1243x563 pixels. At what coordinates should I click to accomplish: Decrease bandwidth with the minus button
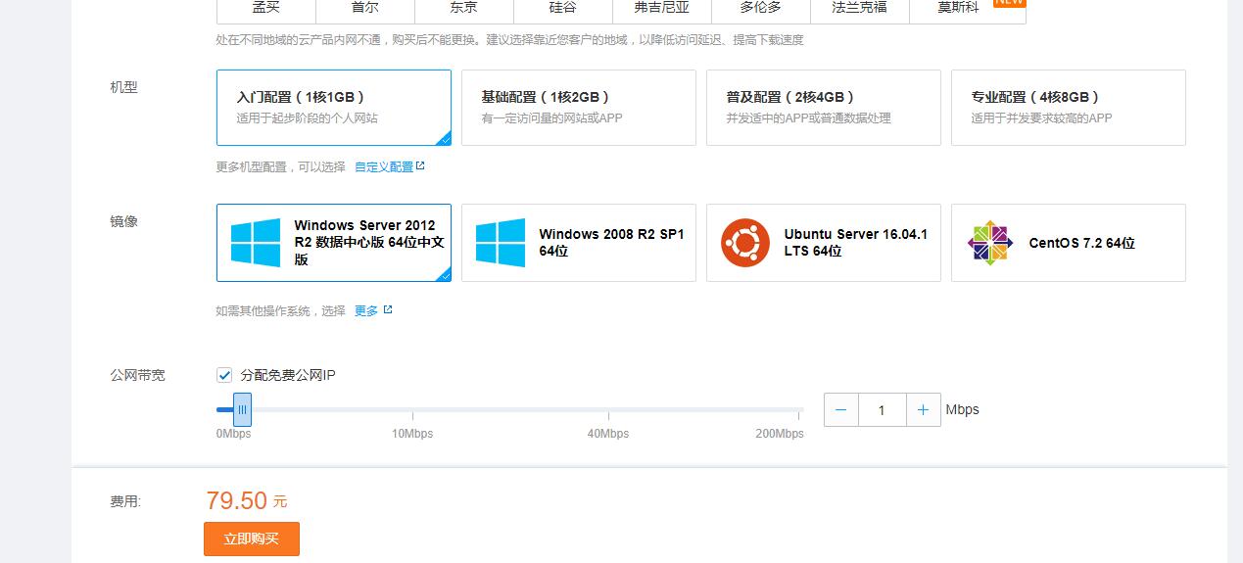coord(841,410)
